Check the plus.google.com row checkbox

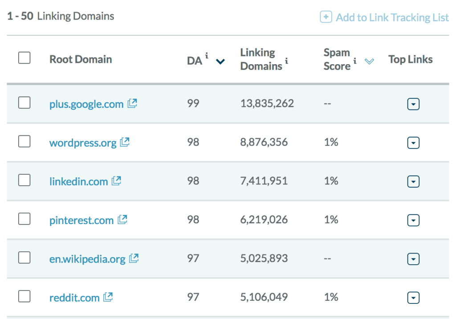(24, 103)
